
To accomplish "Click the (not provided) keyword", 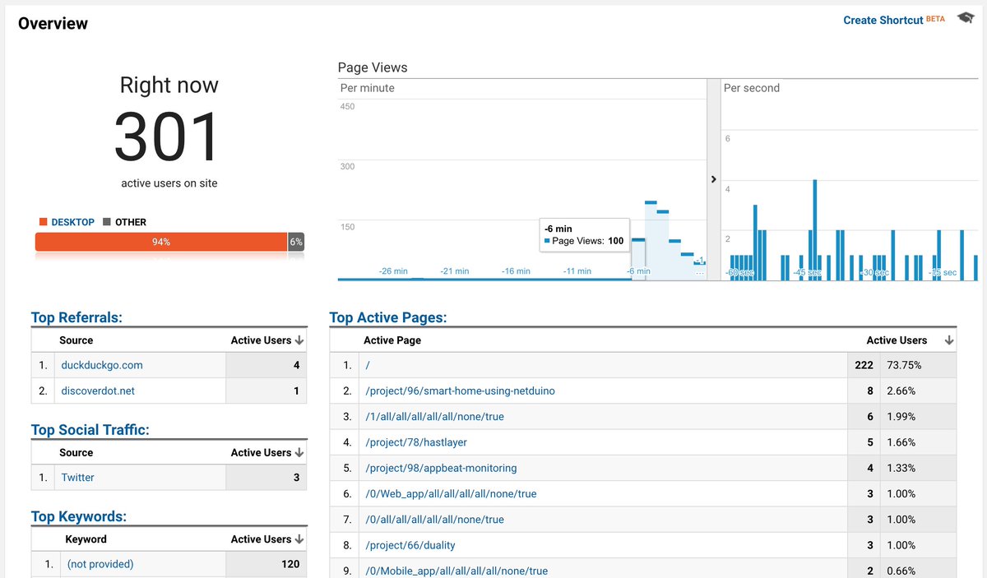I will [x=100, y=564].
